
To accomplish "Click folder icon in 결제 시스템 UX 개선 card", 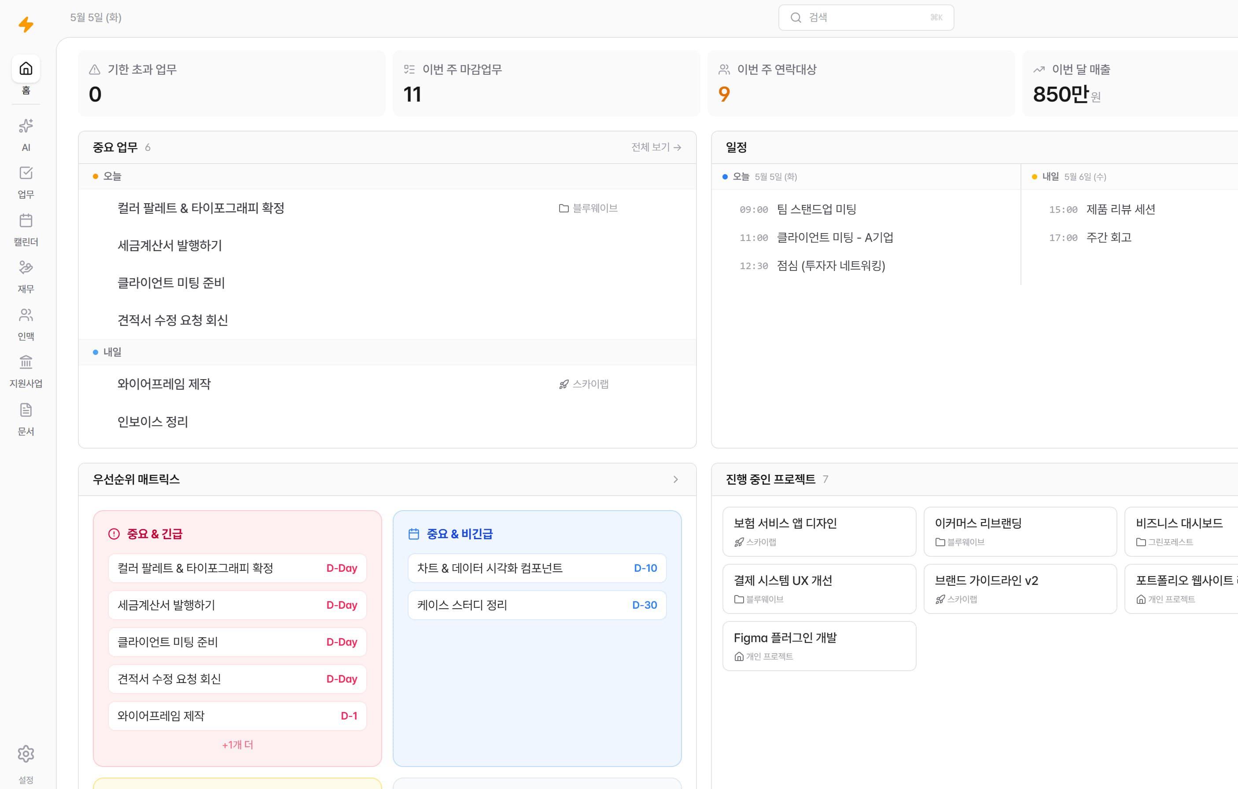I will pos(739,599).
